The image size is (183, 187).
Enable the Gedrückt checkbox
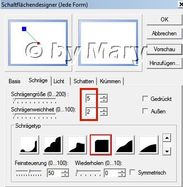[x=145, y=99]
